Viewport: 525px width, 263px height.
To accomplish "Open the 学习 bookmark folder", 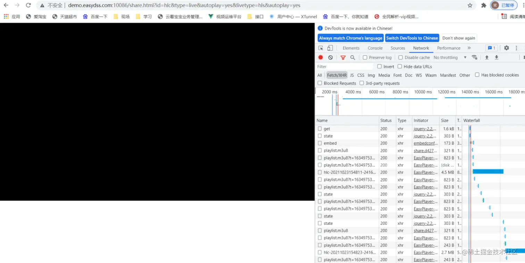I will point(144,16).
